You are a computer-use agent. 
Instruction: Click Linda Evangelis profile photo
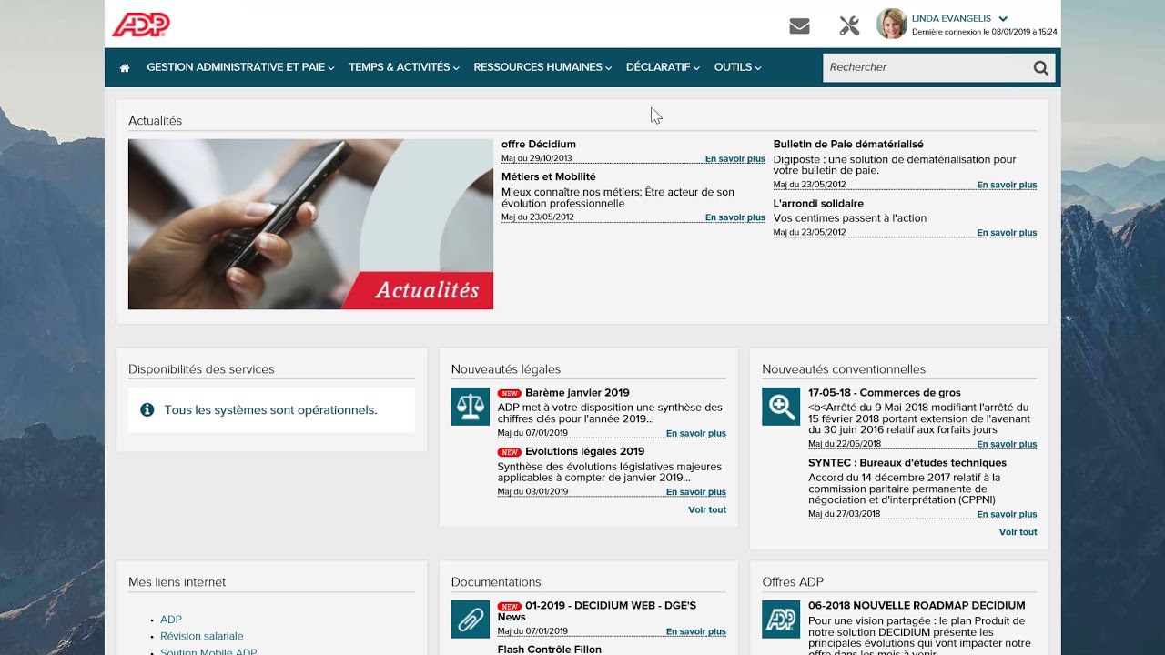tap(892, 24)
